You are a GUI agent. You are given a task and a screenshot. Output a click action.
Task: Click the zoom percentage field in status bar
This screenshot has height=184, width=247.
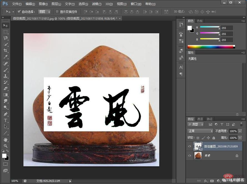pyautogui.click(x=15, y=181)
